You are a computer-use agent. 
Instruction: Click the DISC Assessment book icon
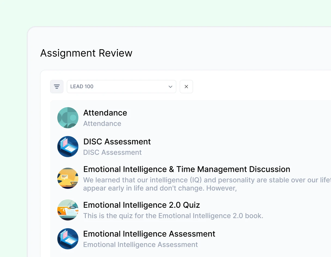click(68, 146)
